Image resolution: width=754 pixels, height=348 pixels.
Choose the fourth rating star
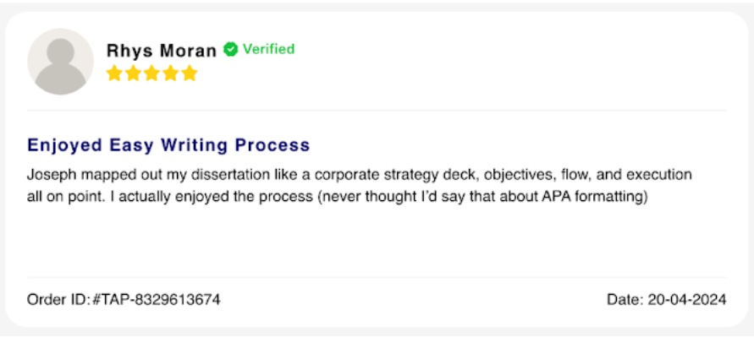coord(170,74)
